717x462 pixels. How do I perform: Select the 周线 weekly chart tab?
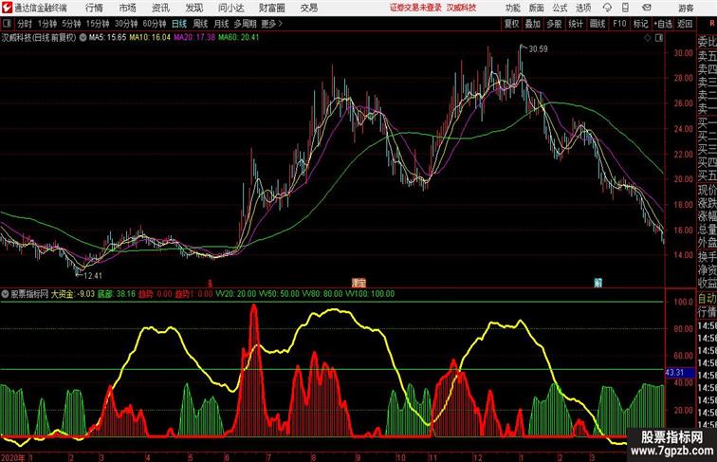click(x=200, y=24)
